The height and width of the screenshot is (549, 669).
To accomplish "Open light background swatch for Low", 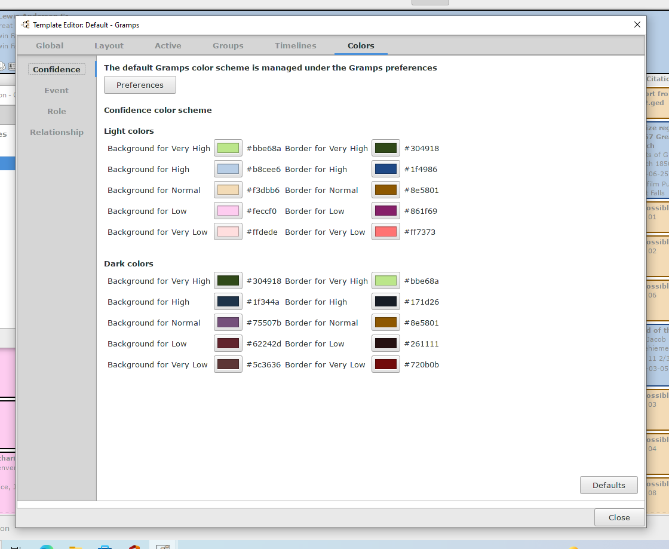I will tap(228, 211).
